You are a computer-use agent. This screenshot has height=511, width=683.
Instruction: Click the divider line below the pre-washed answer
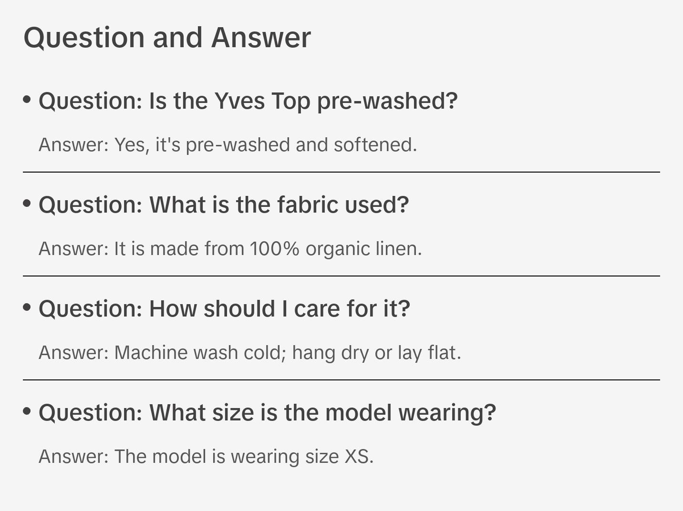[341, 172]
